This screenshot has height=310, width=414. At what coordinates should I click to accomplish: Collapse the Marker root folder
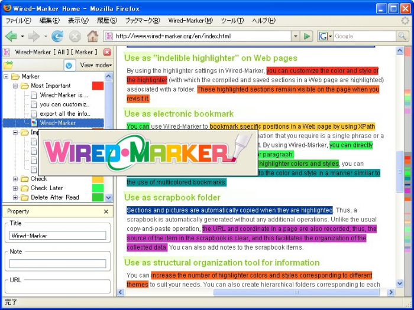(6, 76)
